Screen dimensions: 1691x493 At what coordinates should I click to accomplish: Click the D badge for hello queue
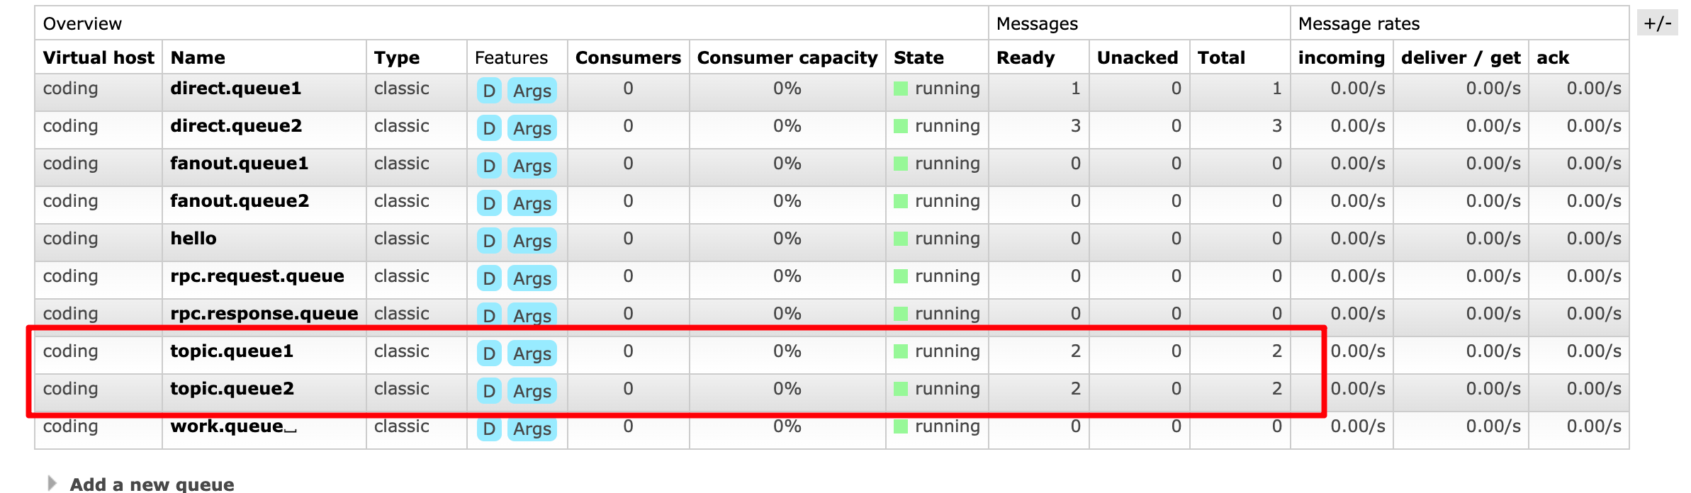pyautogui.click(x=489, y=241)
